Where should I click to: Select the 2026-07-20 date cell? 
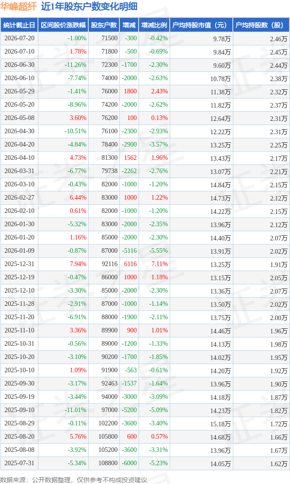[19, 38]
